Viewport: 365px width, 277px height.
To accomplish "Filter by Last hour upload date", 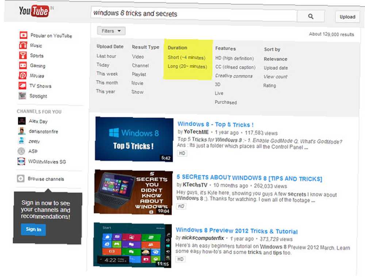I will coord(106,56).
